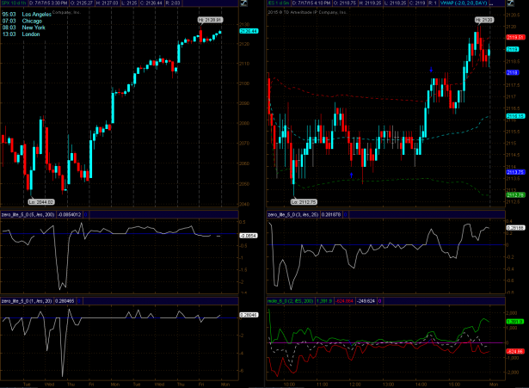Click the /ES header open O: 2118.75

pos(344,3)
